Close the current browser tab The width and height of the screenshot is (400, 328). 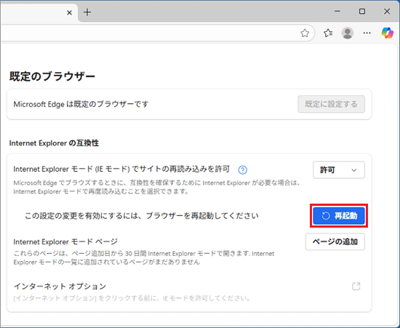click(x=69, y=12)
